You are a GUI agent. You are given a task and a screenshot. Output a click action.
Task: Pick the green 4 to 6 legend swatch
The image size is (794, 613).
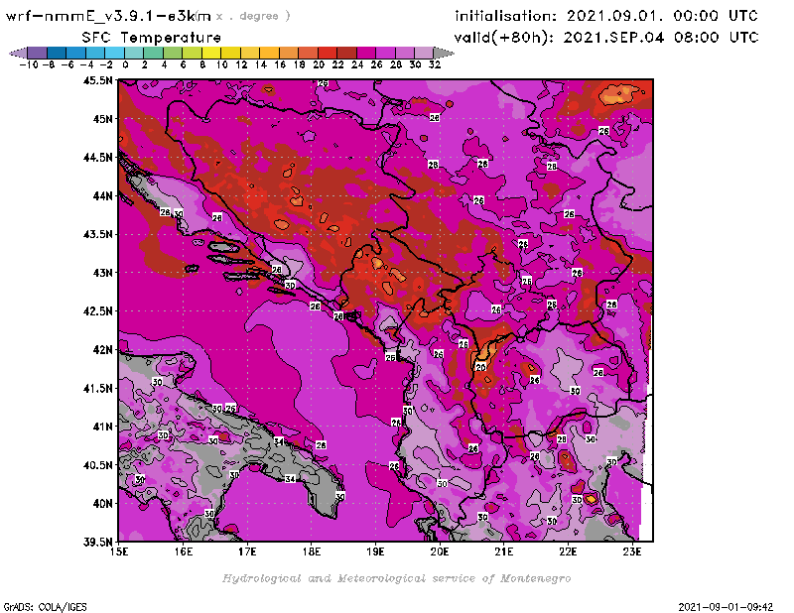click(173, 53)
